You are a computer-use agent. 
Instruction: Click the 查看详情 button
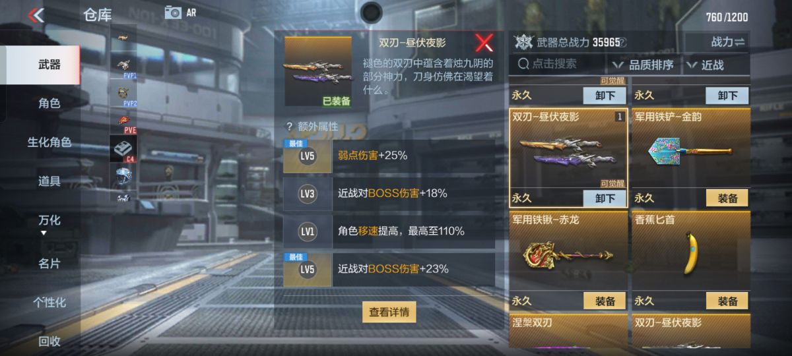389,312
